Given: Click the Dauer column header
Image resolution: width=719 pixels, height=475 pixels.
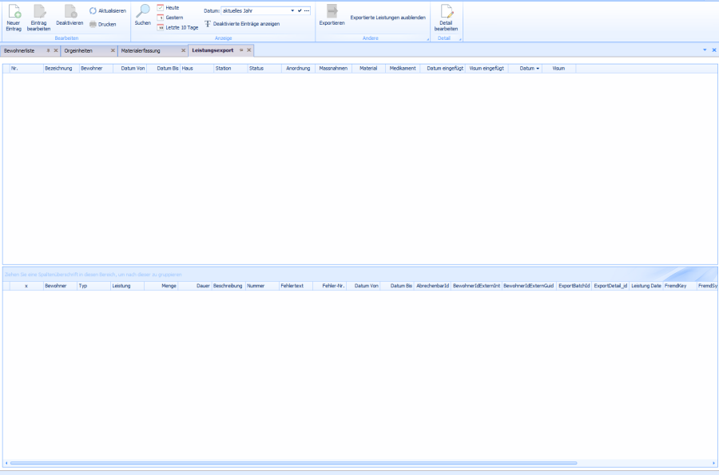Looking at the screenshot, I should 195,286.
